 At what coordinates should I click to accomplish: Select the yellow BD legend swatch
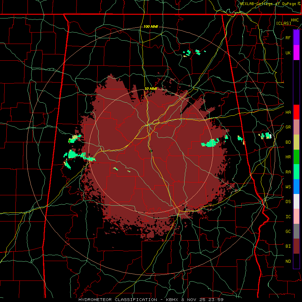point(296,142)
